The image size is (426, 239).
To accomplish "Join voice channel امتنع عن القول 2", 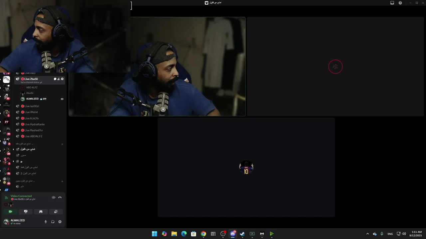I will (x=39, y=173).
